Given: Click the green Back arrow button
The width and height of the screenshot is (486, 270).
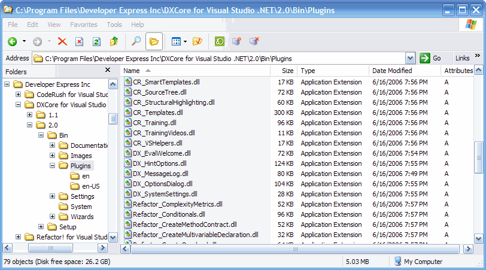Looking at the screenshot, I should (13, 41).
